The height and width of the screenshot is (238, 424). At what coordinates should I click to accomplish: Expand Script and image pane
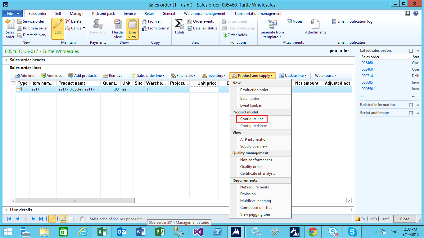(x=418, y=113)
